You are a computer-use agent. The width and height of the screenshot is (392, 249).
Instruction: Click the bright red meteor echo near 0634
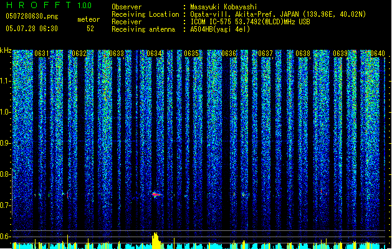[x=156, y=194]
